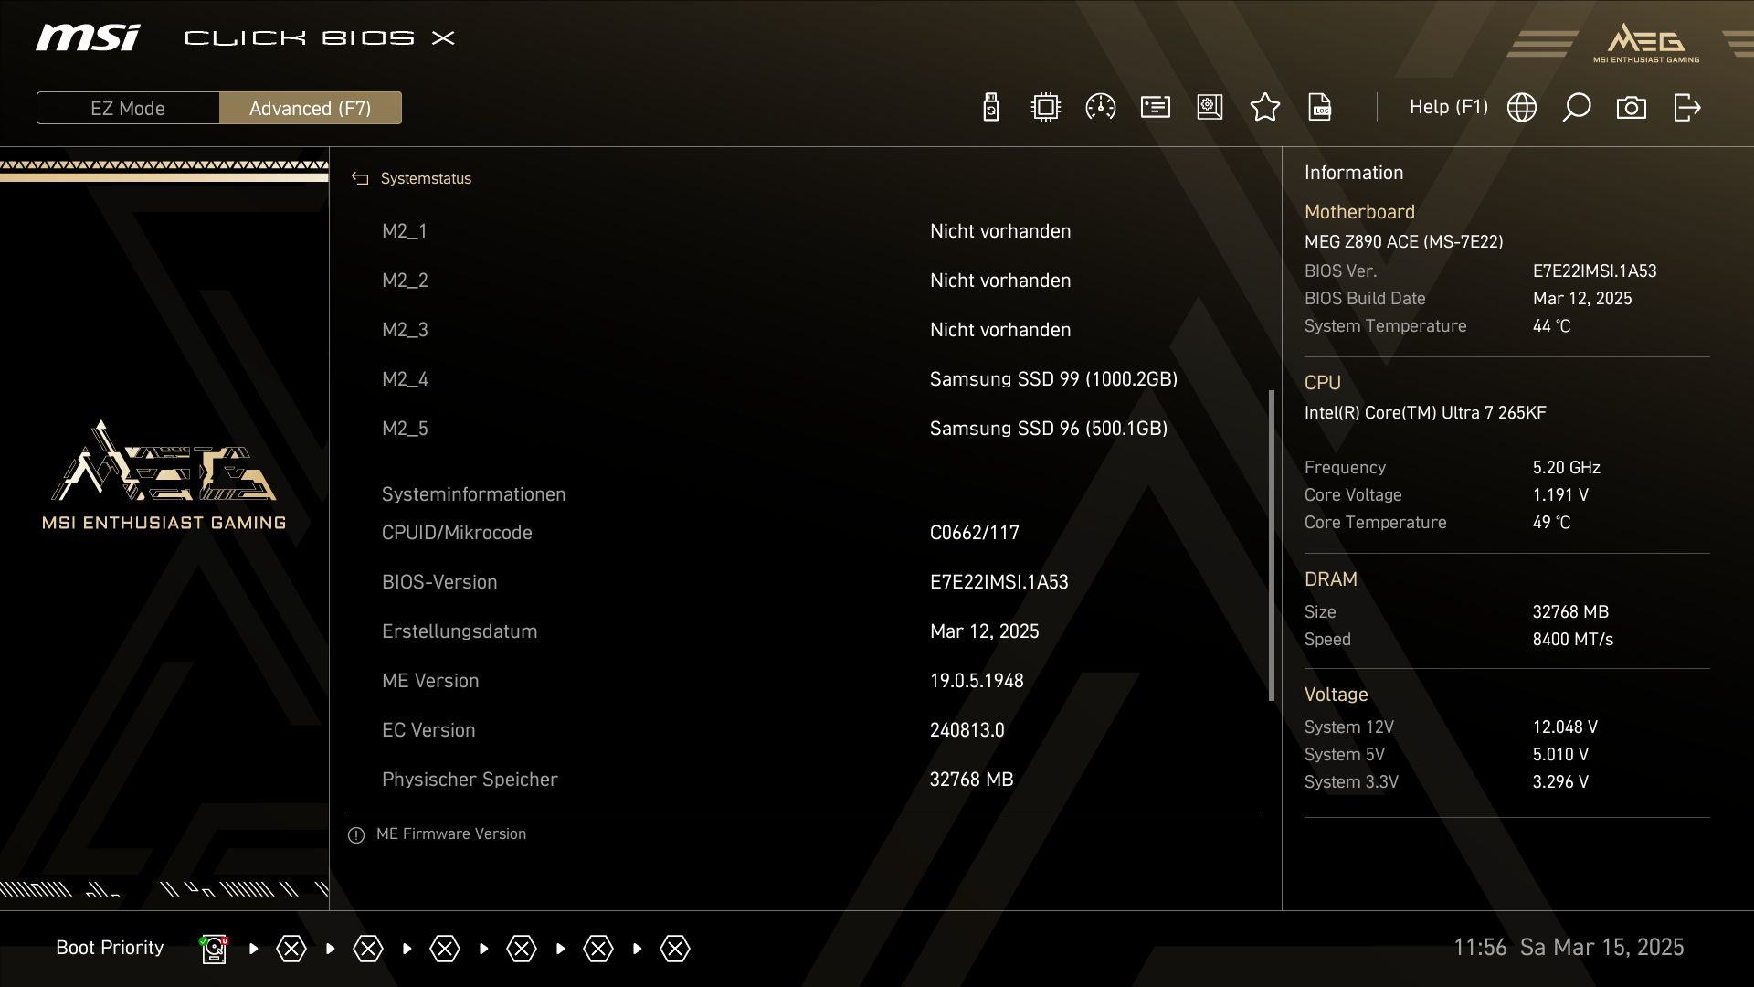Click the profile card icon in toolbar
1754x987 pixels.
pos(1156,108)
